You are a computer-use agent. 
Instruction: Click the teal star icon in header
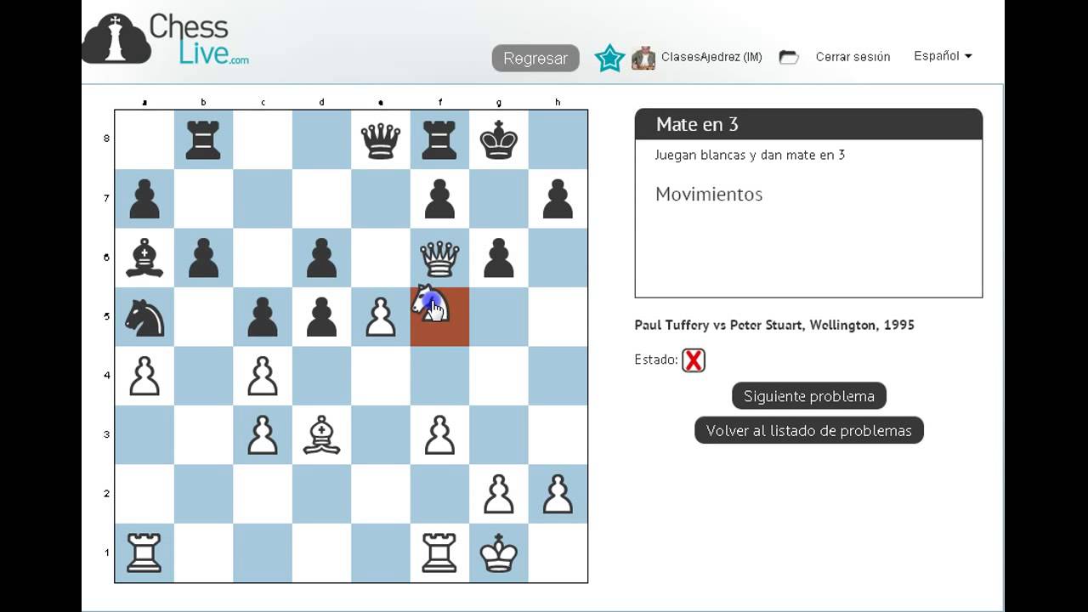[x=609, y=58]
